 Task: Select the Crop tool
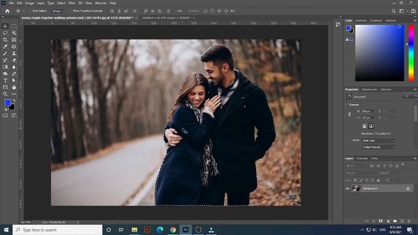(5, 40)
